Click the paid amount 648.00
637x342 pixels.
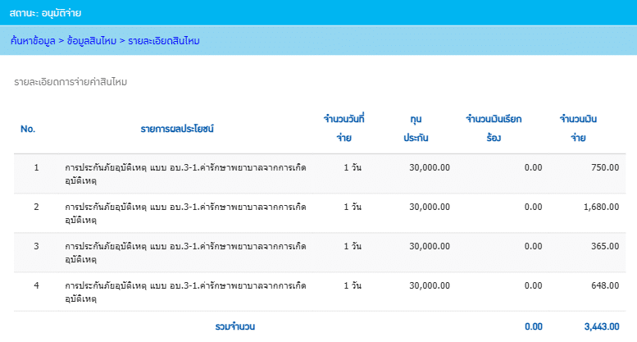tap(605, 285)
